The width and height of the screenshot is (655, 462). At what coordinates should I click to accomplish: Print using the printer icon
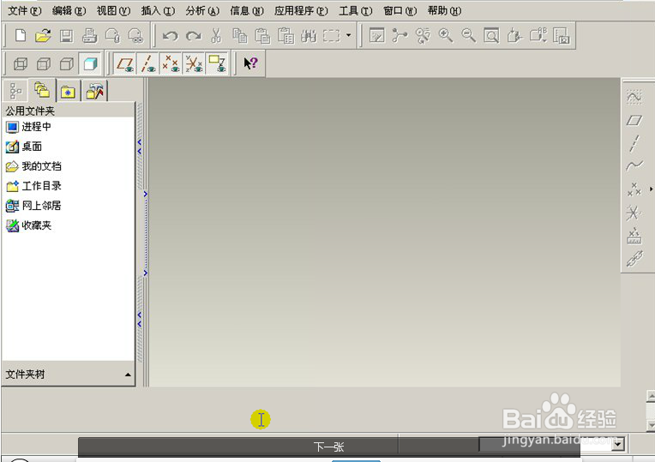[x=89, y=35]
